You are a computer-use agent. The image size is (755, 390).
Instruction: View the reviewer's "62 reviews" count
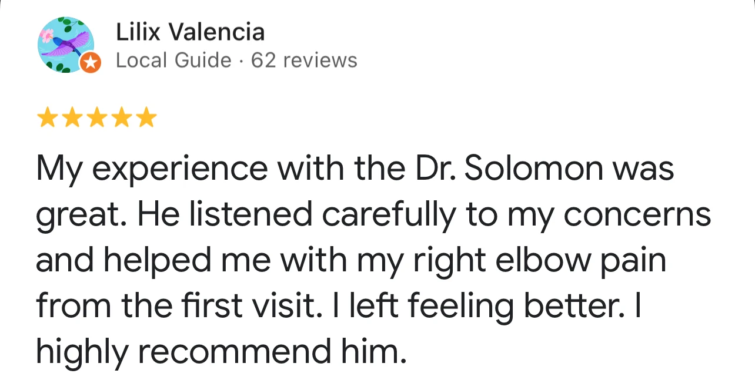click(304, 60)
